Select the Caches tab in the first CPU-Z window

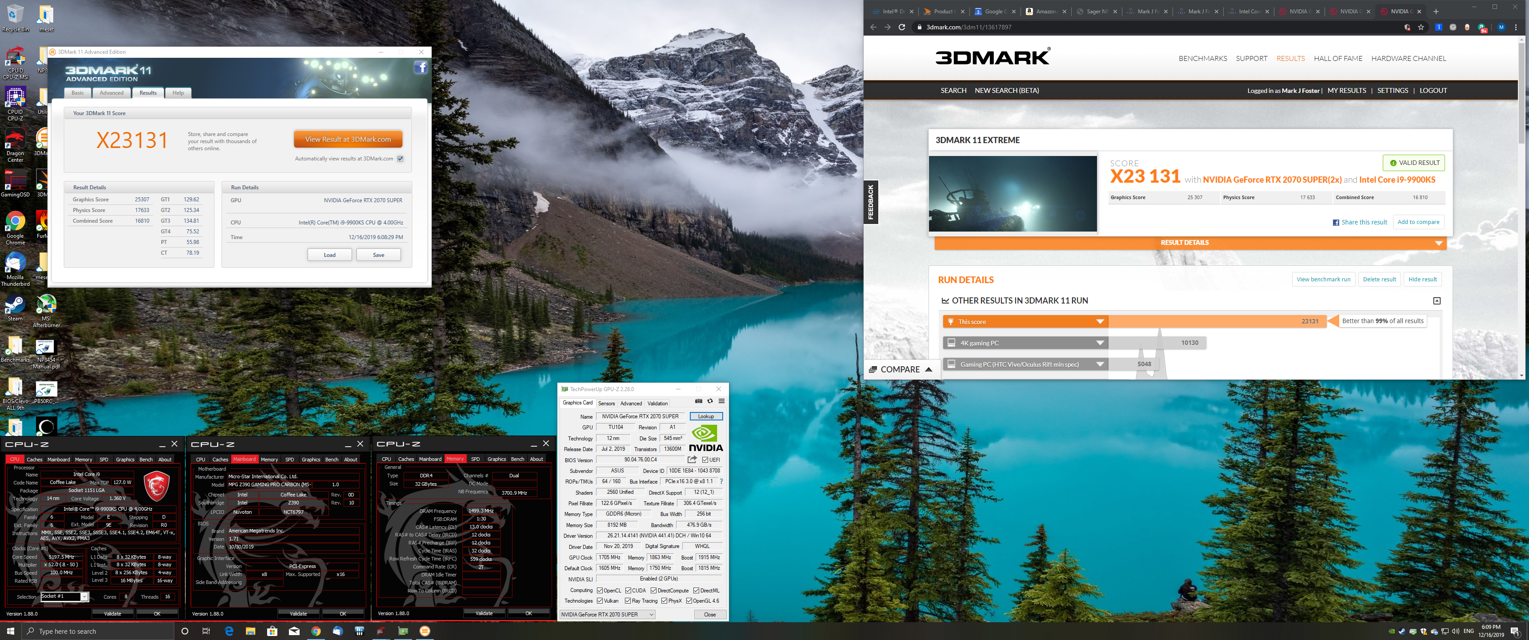[34, 459]
